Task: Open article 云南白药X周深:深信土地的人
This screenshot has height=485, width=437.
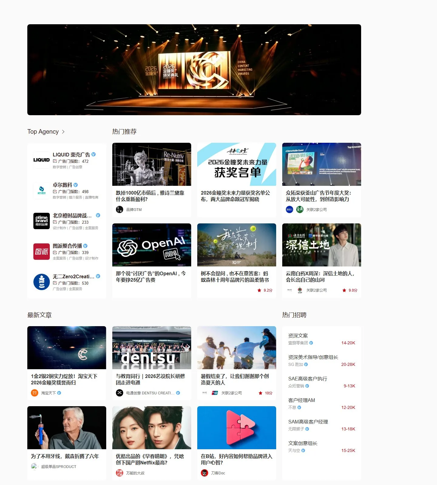Action: coord(320,277)
